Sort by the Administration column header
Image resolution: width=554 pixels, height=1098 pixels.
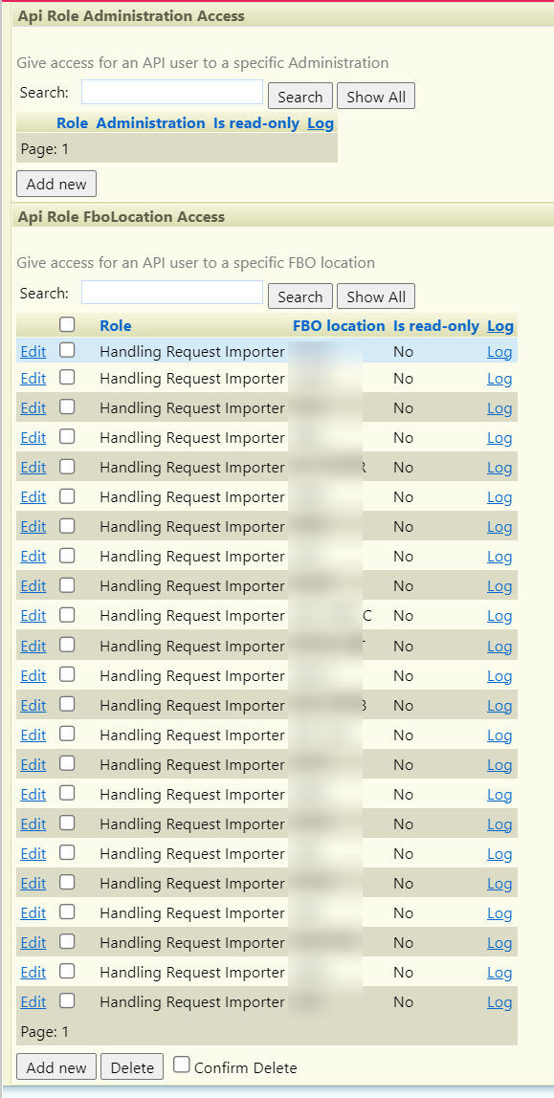[150, 123]
